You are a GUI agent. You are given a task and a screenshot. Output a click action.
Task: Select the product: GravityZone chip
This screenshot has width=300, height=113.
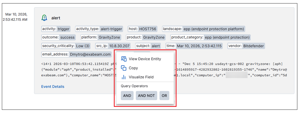tap(146, 37)
